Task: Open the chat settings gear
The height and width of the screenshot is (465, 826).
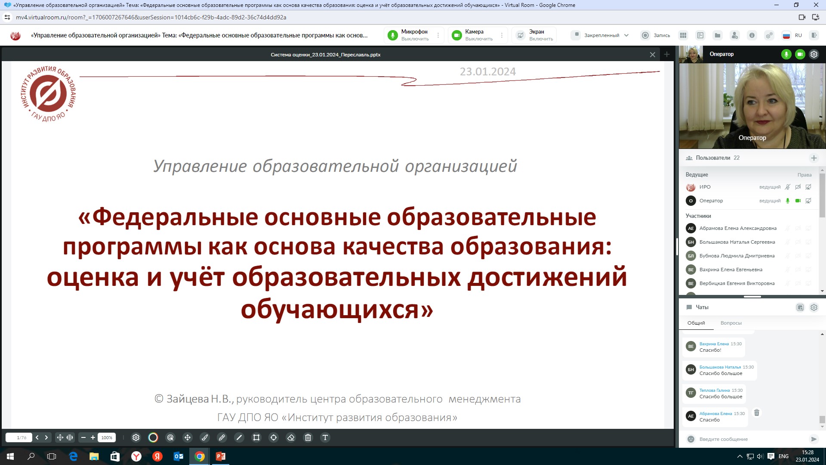Action: (814, 307)
